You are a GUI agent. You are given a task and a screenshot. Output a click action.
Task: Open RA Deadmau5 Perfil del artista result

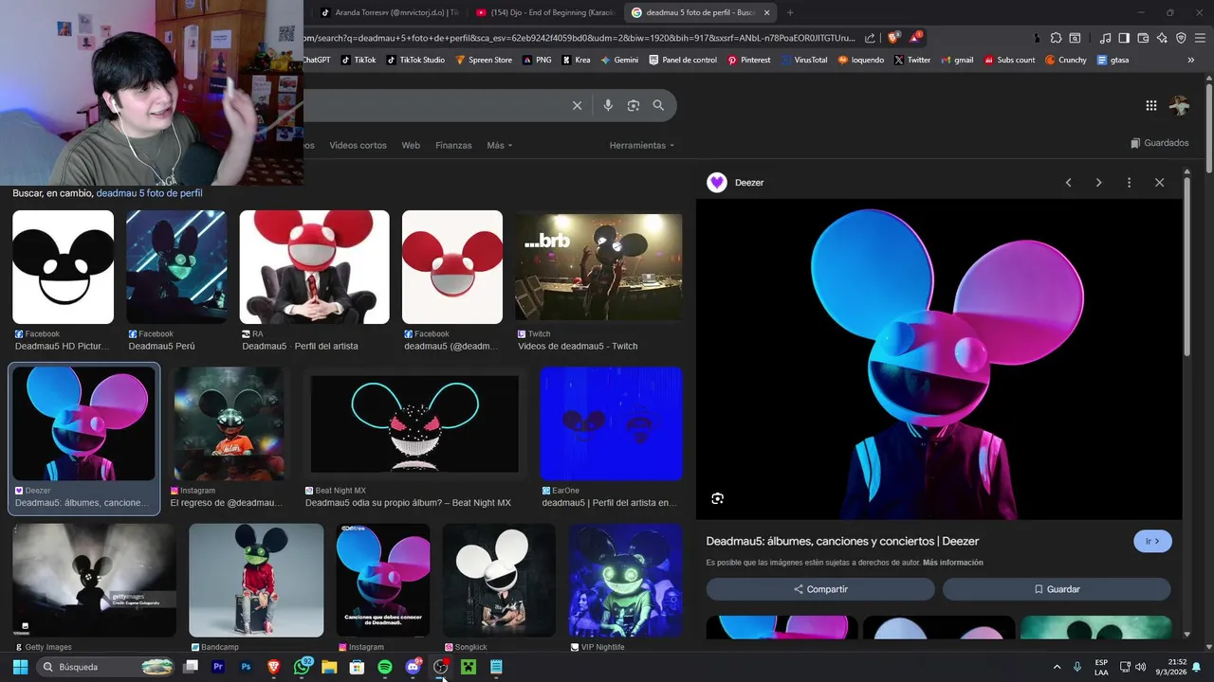(x=314, y=267)
